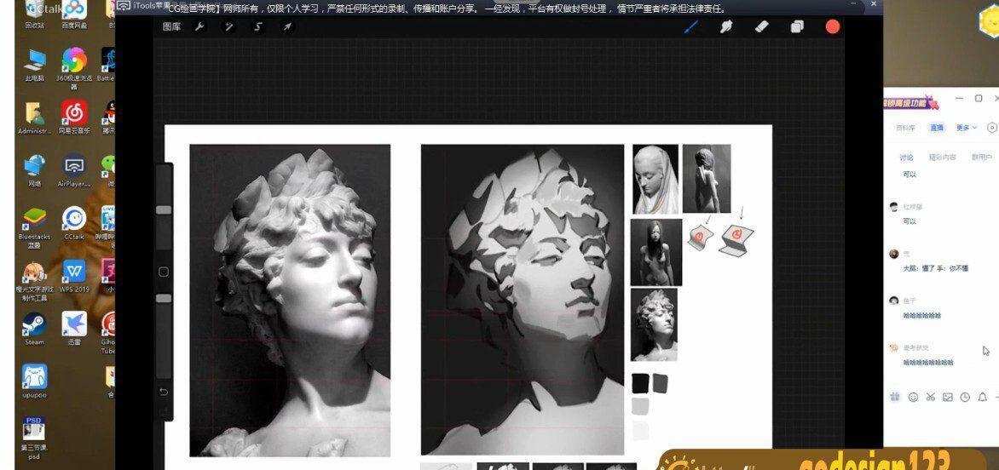Open the 群用户 tab
The image size is (999, 470).
[x=982, y=157]
